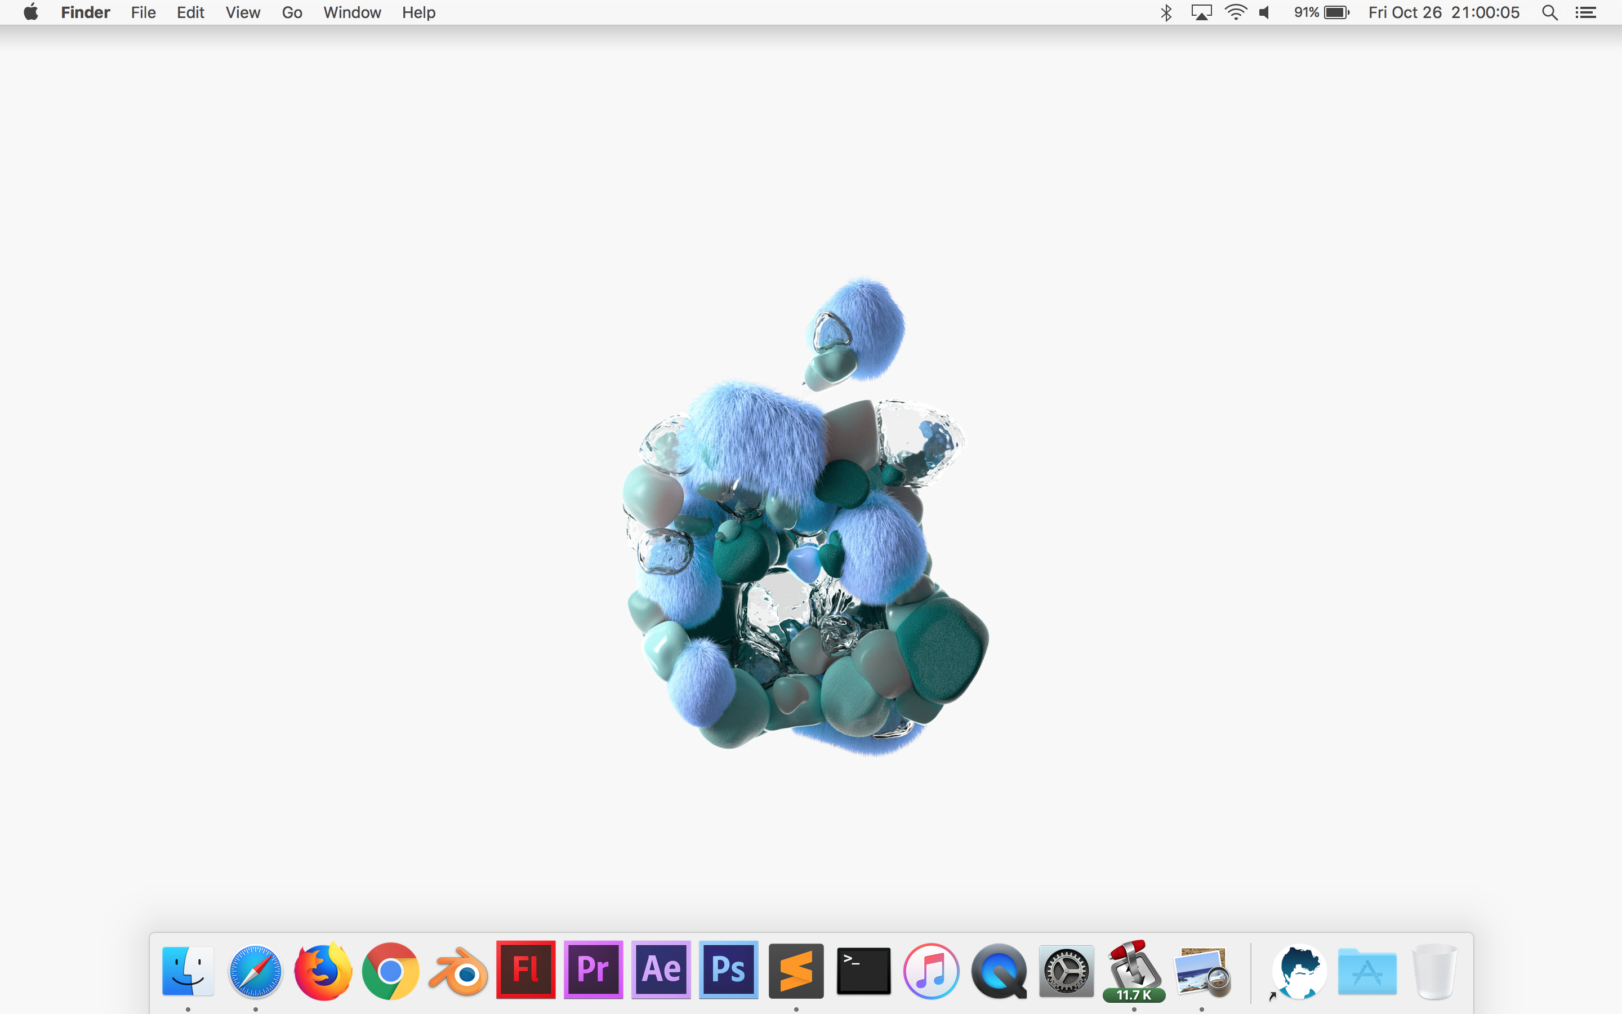Open Notification Center list icon
1622x1014 pixels.
pyautogui.click(x=1585, y=12)
